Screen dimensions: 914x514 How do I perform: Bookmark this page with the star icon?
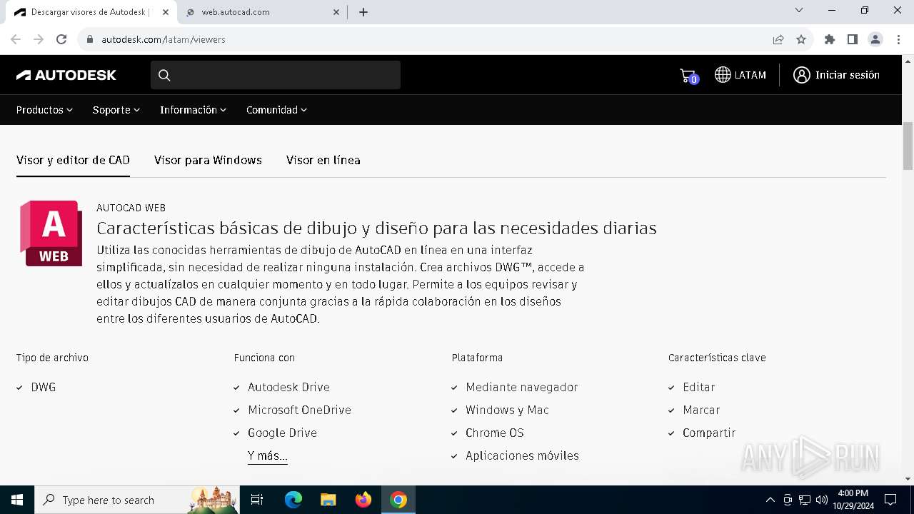[801, 39]
